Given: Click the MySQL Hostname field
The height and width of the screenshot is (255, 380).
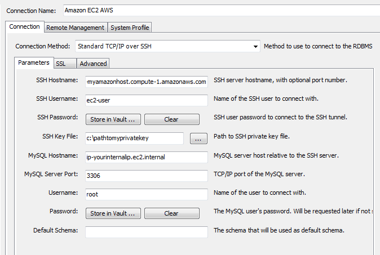Looking at the screenshot, I should 147,156.
